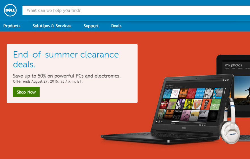This screenshot has height=159, width=250.
Task: Focus the 'What can we help you find?' search box
Action: coord(136,10)
